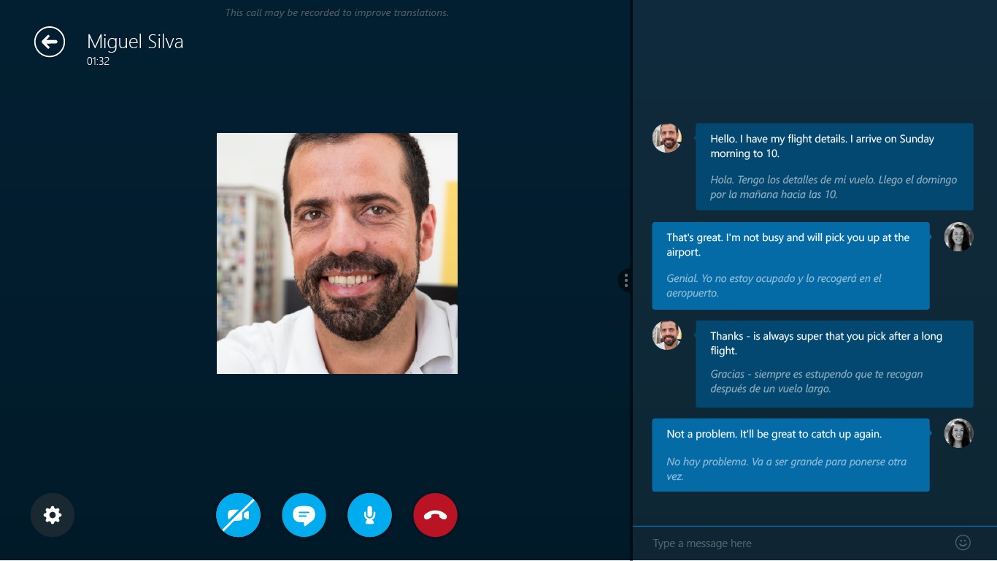The height and width of the screenshot is (561, 997).
Task: Click the 'Not a problem' message bubble
Action: (x=790, y=454)
